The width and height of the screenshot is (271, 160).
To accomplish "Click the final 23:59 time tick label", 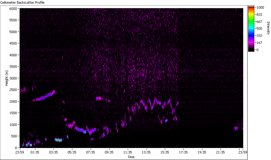I will click(x=243, y=152).
